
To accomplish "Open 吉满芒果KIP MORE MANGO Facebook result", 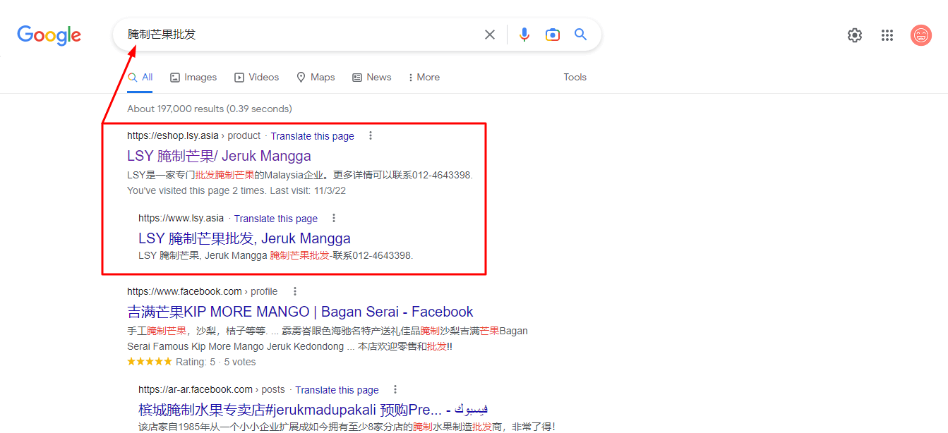I will point(300,312).
